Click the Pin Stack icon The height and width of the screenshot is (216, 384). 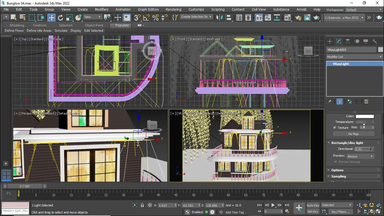coord(329,102)
